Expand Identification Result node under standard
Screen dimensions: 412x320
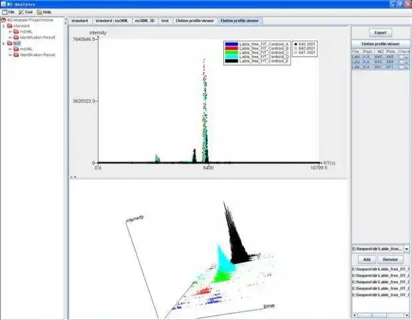pos(10,37)
